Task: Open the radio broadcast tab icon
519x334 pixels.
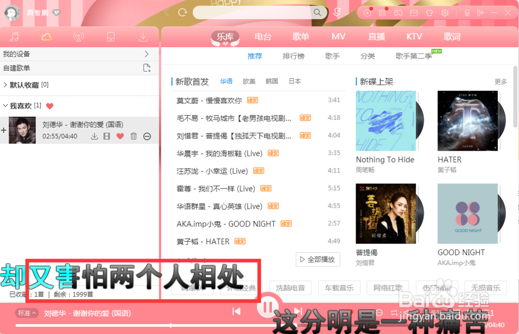Action: [78, 37]
